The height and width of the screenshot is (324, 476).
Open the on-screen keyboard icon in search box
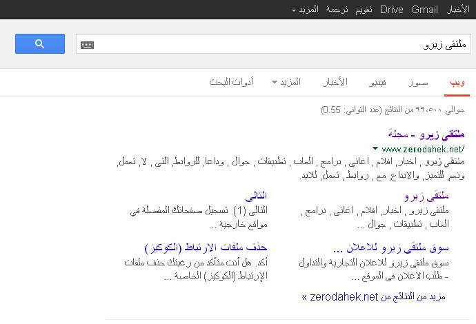pos(87,45)
